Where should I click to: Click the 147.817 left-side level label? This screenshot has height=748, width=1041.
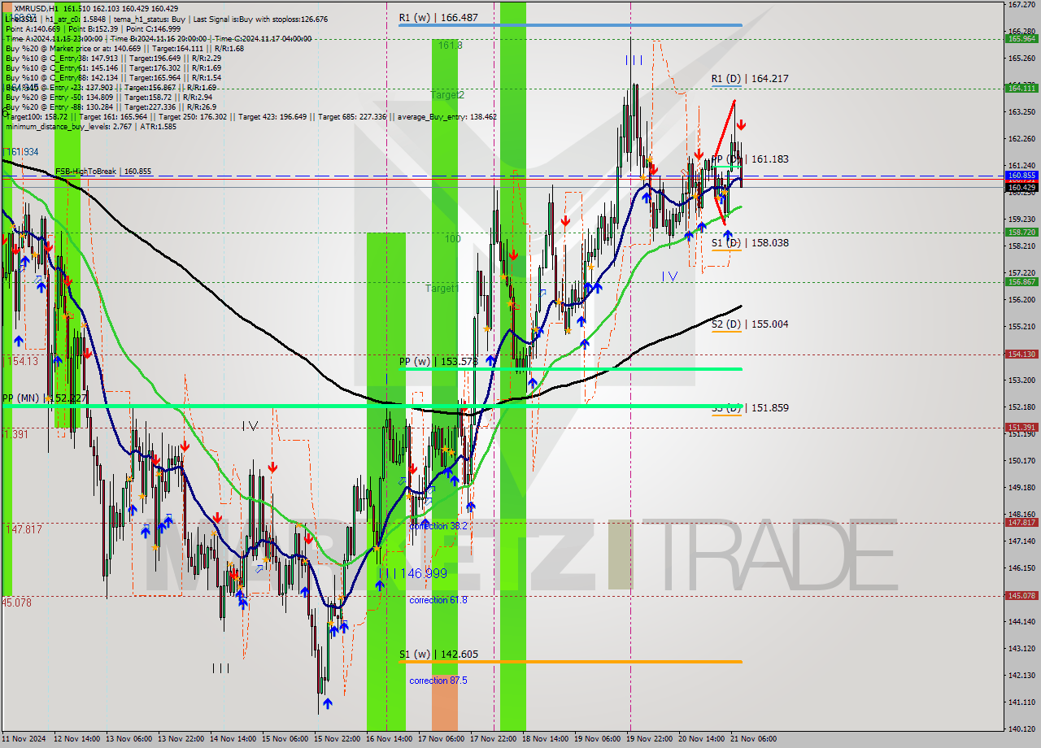24,529
